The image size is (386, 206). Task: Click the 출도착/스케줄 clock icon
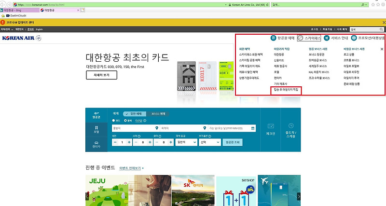click(291, 125)
